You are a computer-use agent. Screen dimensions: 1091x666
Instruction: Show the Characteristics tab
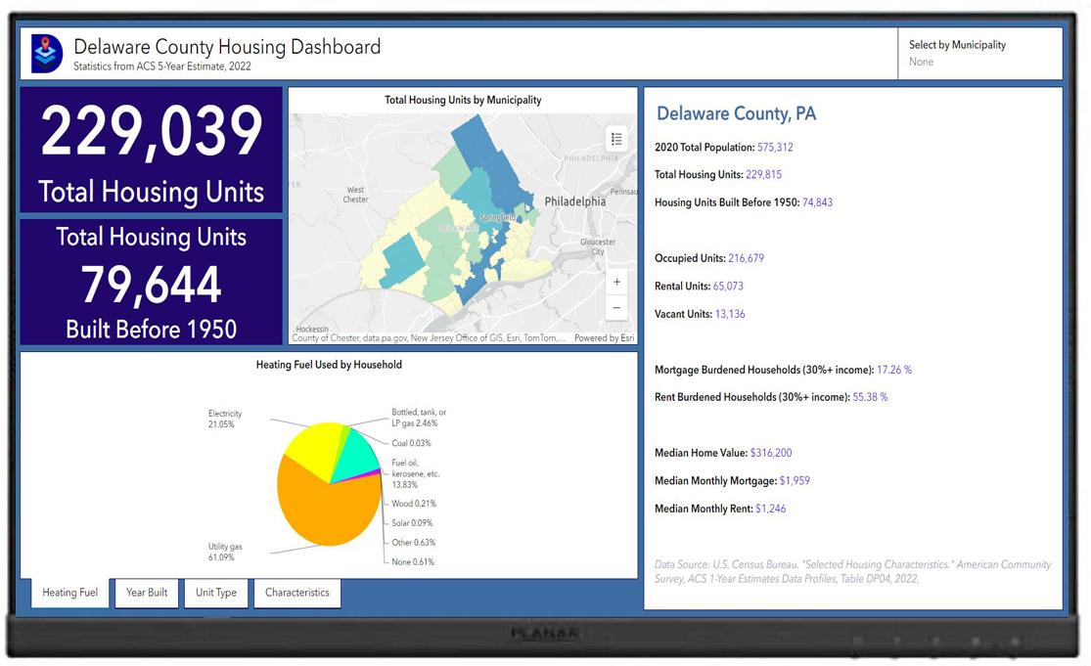click(296, 593)
